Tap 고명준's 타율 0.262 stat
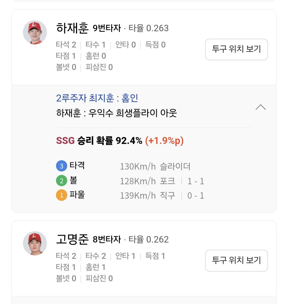This screenshot has width=288, height=304. tap(149, 239)
